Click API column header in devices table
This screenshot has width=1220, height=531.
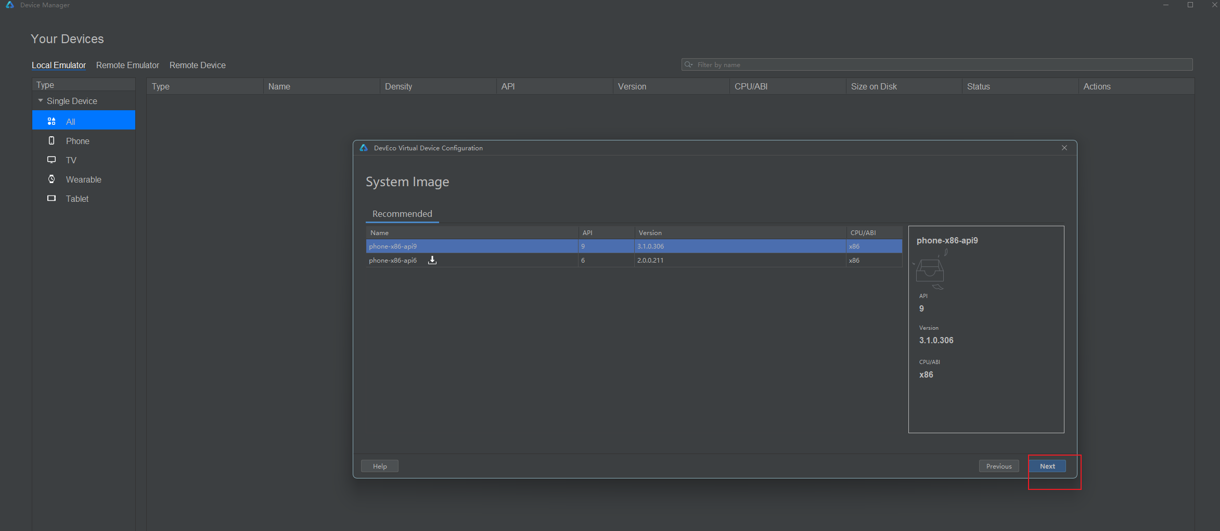(x=554, y=86)
